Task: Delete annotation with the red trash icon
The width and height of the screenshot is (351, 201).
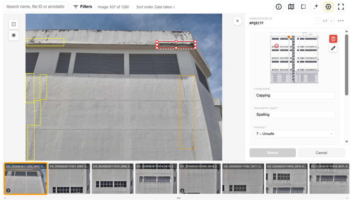Action: pos(333,39)
